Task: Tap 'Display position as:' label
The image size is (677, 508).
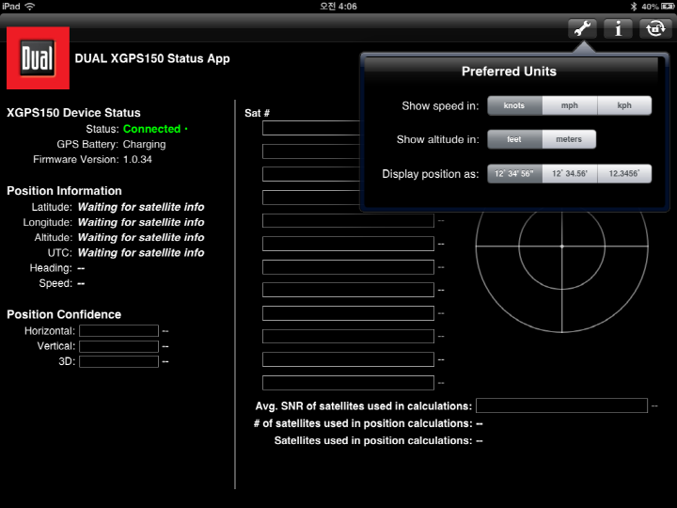Action: [x=430, y=174]
